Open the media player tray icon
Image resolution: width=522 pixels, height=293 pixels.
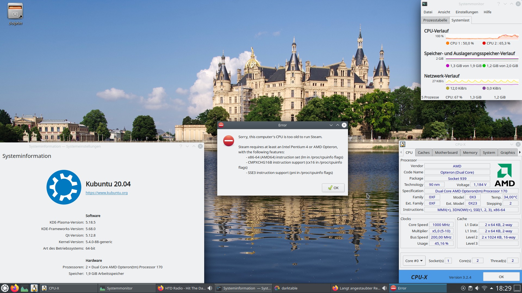click(463, 288)
